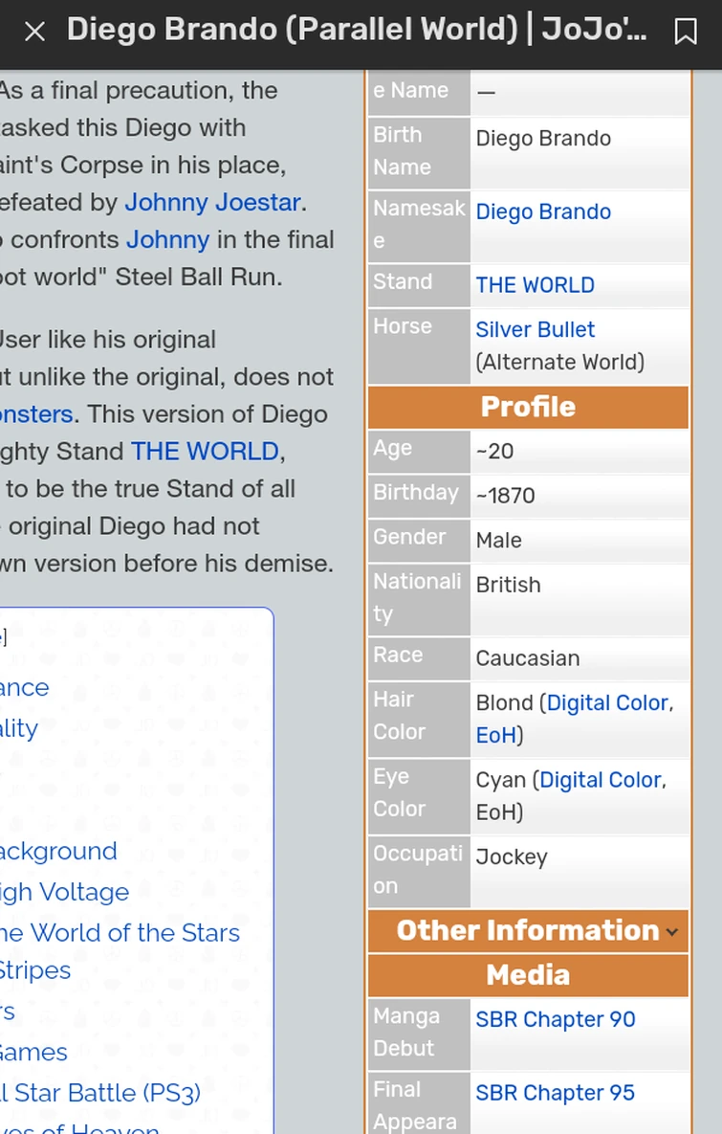The height and width of the screenshot is (1134, 722).
Task: Jump to 'ance' contents entry
Action: point(25,687)
